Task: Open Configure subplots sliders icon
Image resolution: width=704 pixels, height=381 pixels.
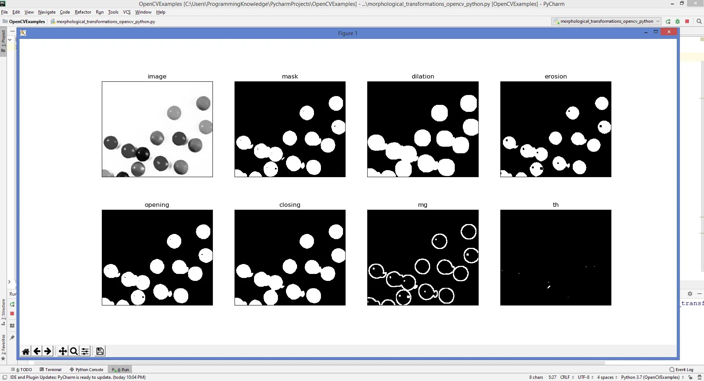Action: [85, 351]
